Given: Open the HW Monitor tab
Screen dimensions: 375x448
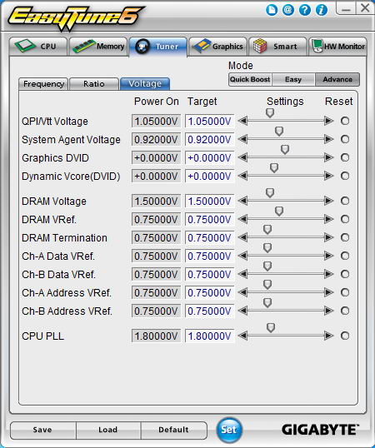Looking at the screenshot, I should [x=337, y=47].
